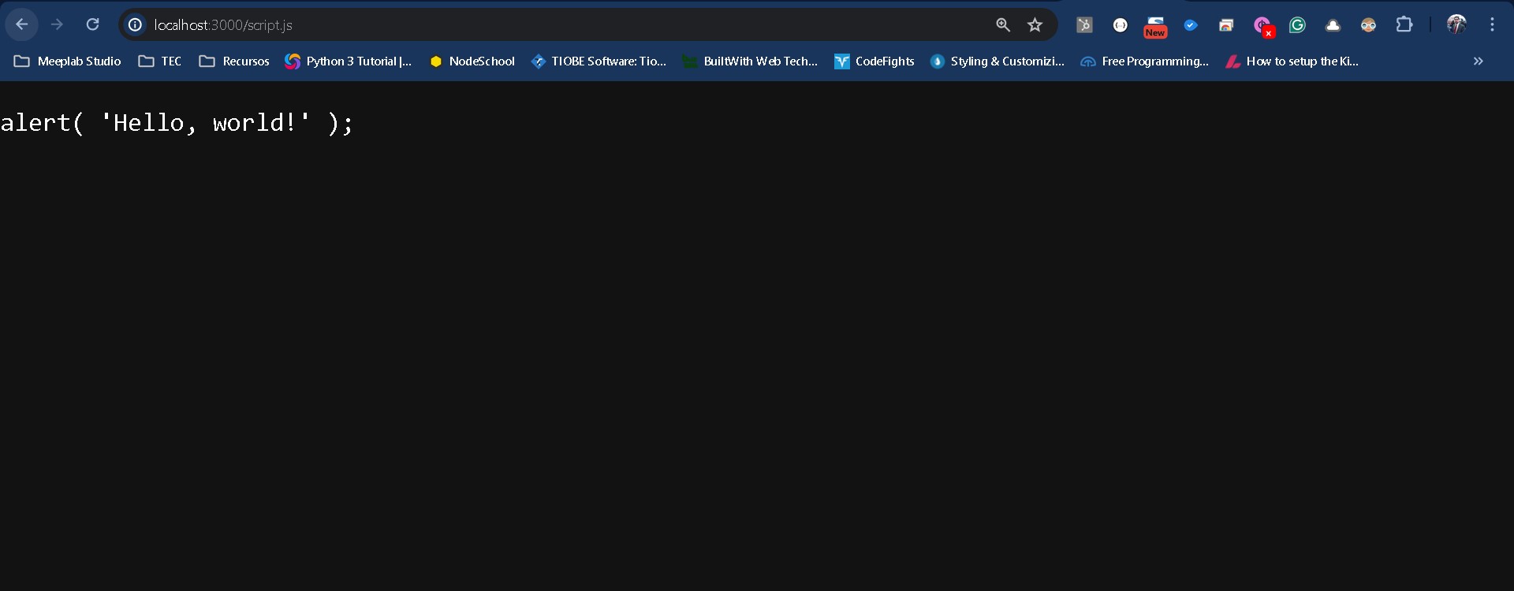Click the extension icon with red New badge
The height and width of the screenshot is (591, 1514).
[1155, 26]
